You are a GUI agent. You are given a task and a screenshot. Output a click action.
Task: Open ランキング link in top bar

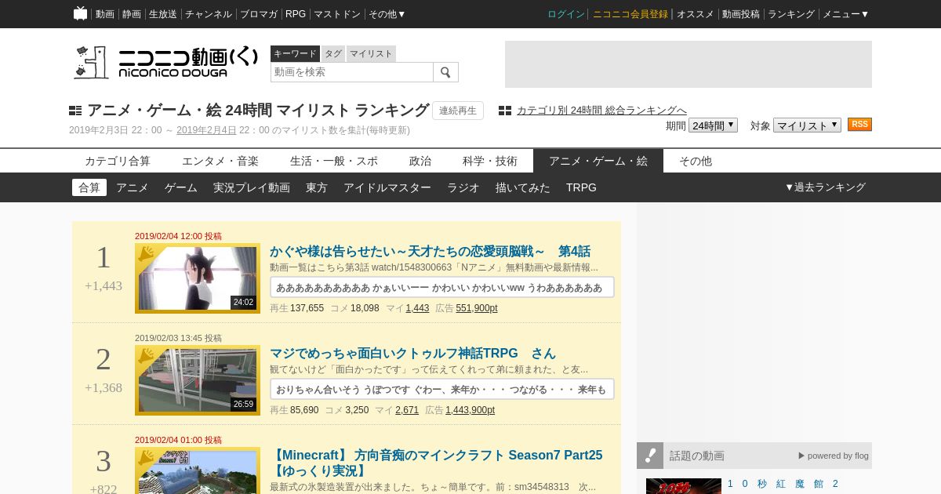click(x=791, y=14)
